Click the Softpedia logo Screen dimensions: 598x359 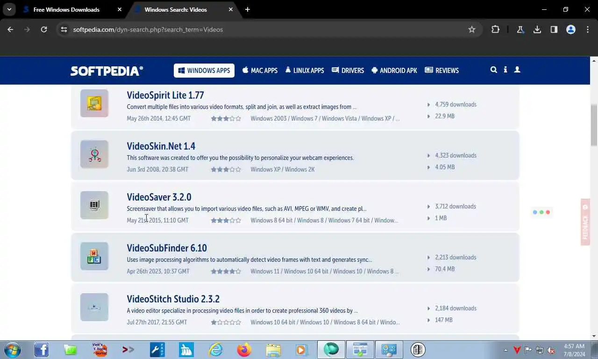(107, 71)
